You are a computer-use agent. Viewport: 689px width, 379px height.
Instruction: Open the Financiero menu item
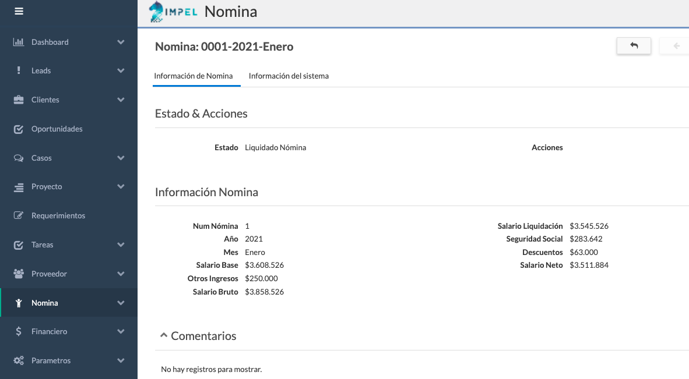click(x=69, y=331)
